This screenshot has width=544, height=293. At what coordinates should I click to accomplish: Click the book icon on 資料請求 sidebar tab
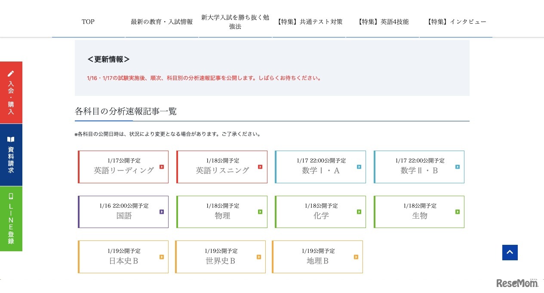(x=11, y=139)
